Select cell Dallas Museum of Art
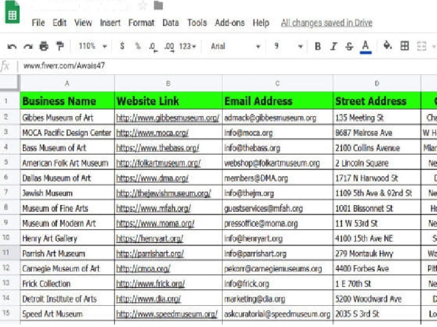 67,178
